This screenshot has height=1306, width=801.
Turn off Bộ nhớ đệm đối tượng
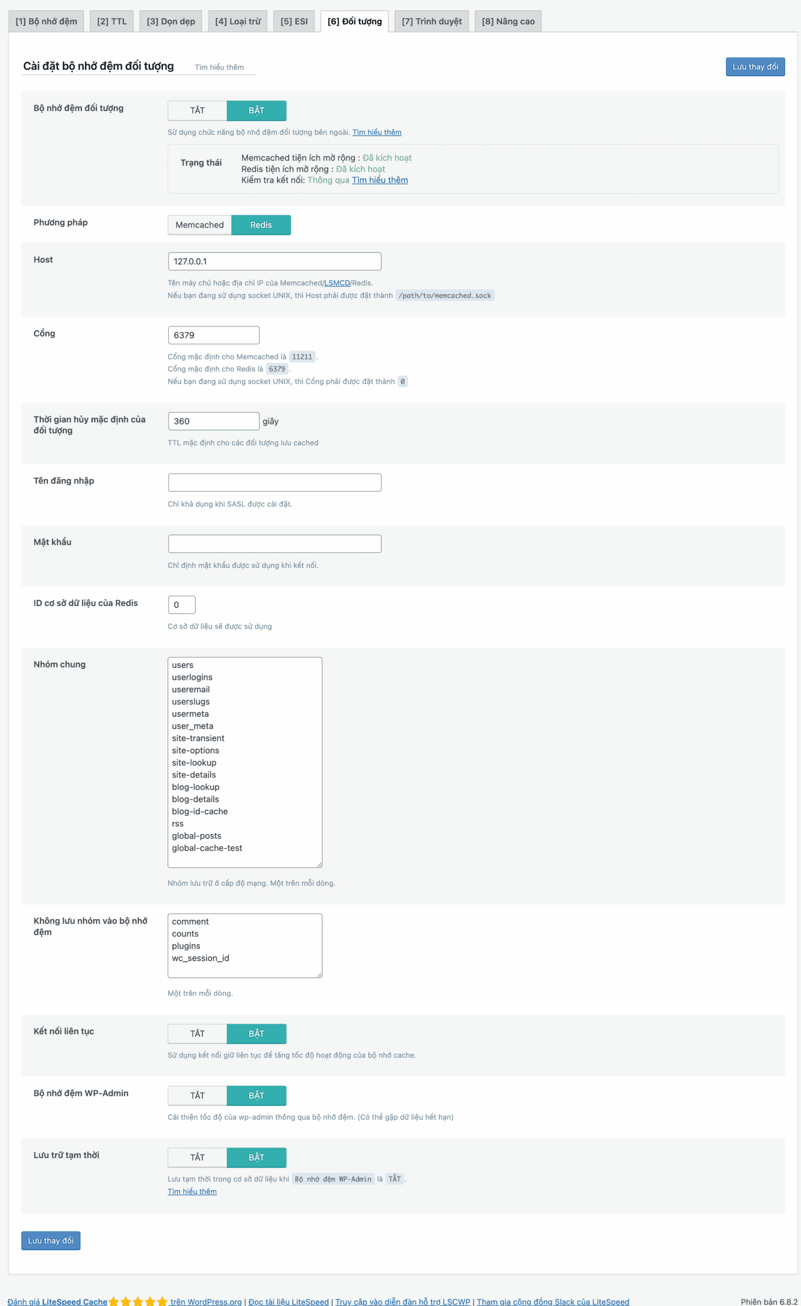[x=197, y=110]
